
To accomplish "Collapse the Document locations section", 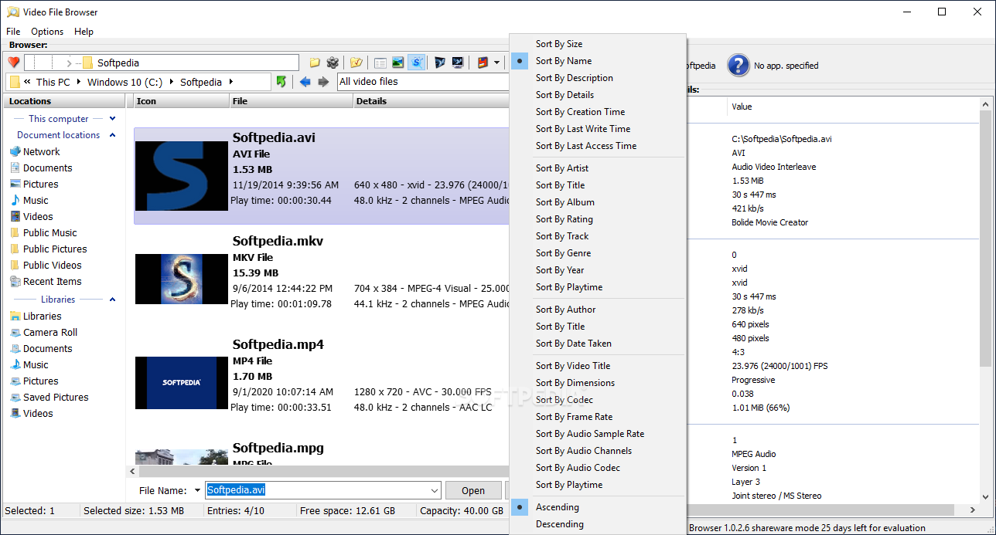I will point(113,135).
